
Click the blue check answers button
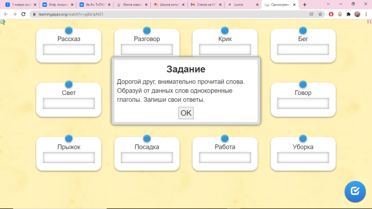coord(355,192)
